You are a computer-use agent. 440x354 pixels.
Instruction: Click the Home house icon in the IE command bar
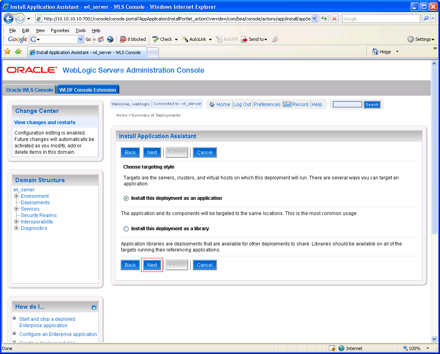point(375,52)
